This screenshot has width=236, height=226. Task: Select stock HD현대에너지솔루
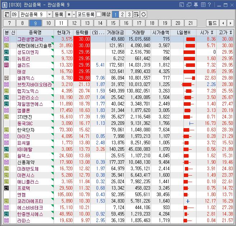(x=35, y=46)
